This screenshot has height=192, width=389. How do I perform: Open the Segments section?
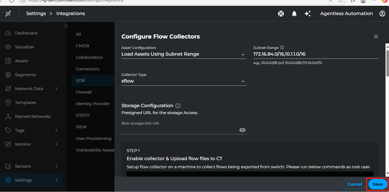click(26, 74)
